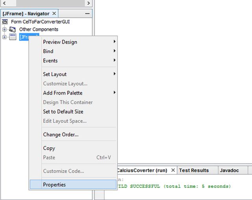252x200 pixels.
Task: Click the greyed Customize Code... entry
Action: (73, 171)
